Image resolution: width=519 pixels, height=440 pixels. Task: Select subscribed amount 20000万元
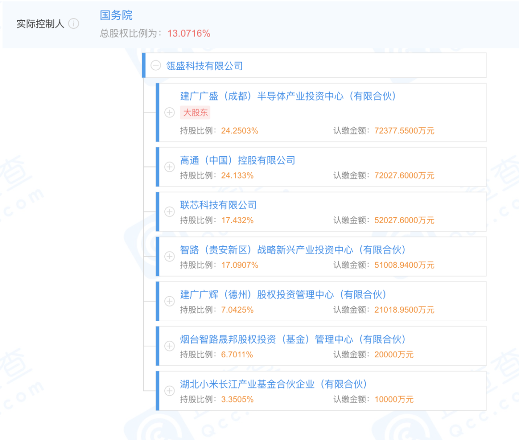(394, 354)
